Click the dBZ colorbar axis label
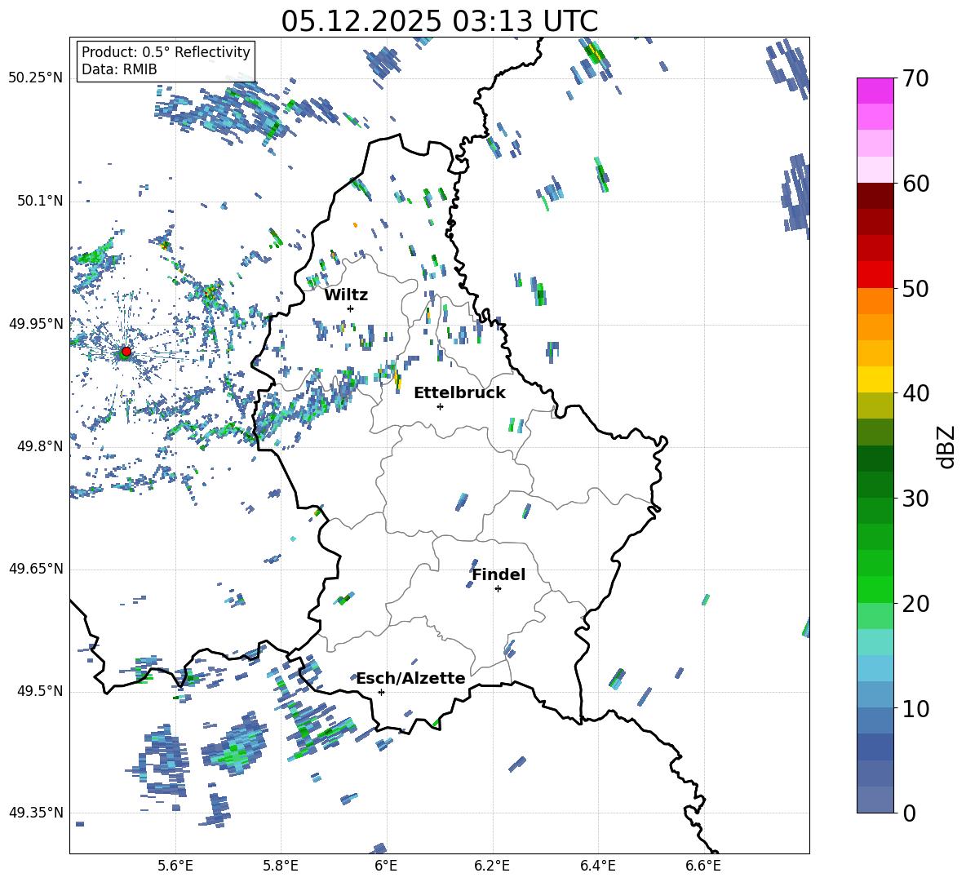This screenshot has width=966, height=882. [x=947, y=446]
